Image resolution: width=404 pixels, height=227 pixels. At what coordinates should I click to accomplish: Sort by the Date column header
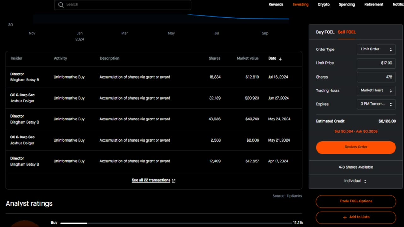272,58
